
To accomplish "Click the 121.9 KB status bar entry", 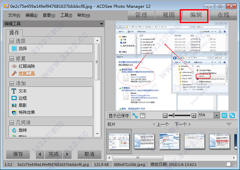I will (x=101, y=165).
